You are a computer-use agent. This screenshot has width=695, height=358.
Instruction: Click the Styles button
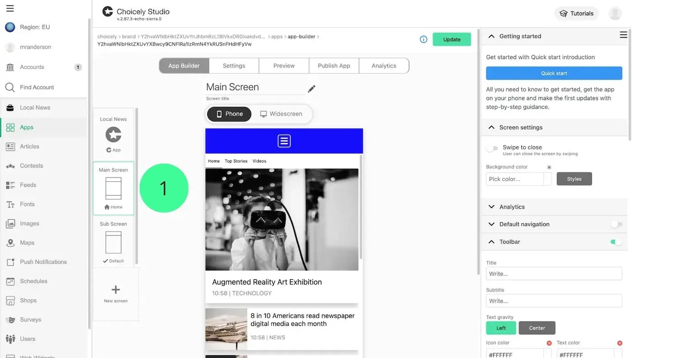pyautogui.click(x=574, y=179)
